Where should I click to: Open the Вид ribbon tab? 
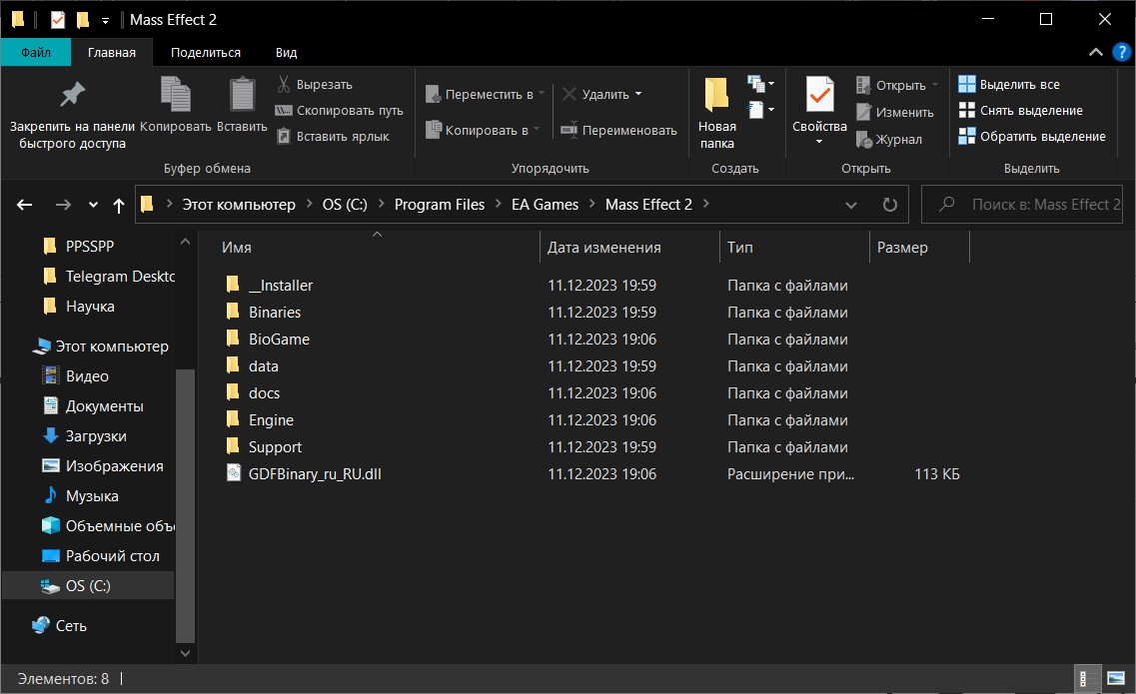[x=286, y=53]
